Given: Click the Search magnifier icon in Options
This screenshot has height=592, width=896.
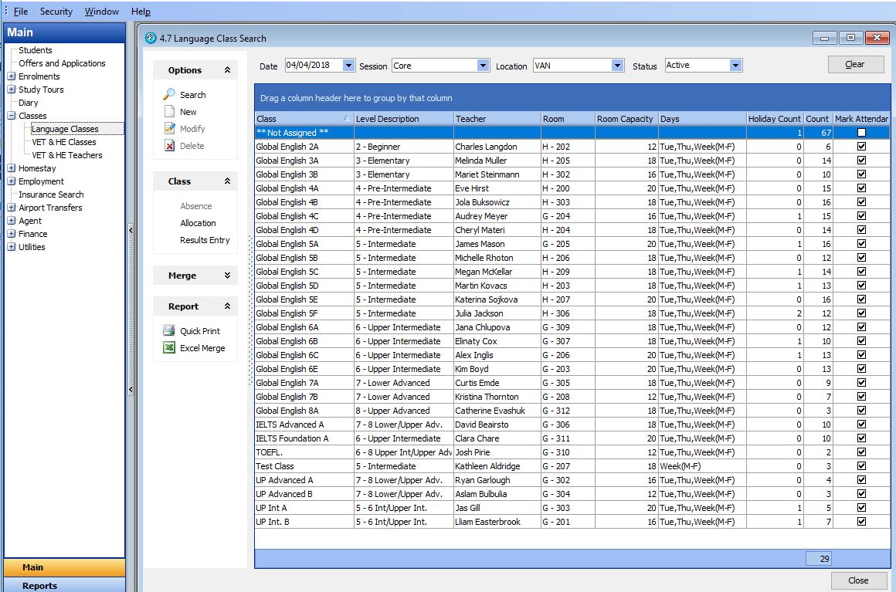Looking at the screenshot, I should point(169,95).
